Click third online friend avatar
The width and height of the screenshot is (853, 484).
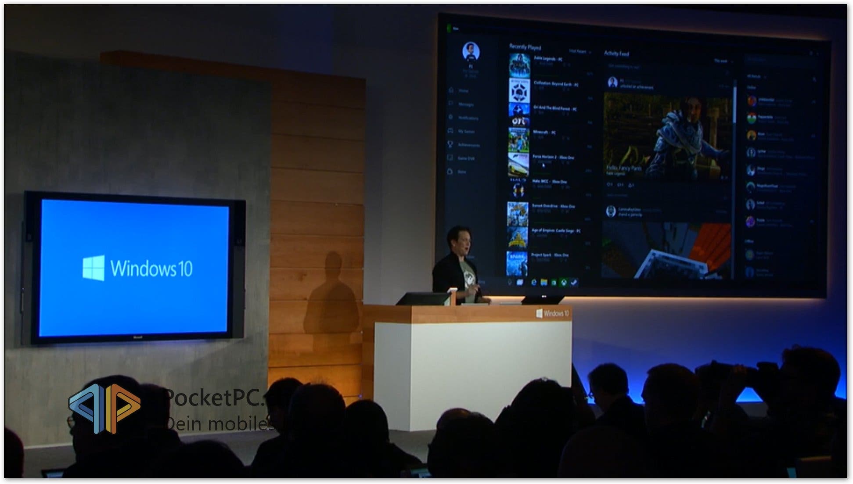(x=751, y=136)
